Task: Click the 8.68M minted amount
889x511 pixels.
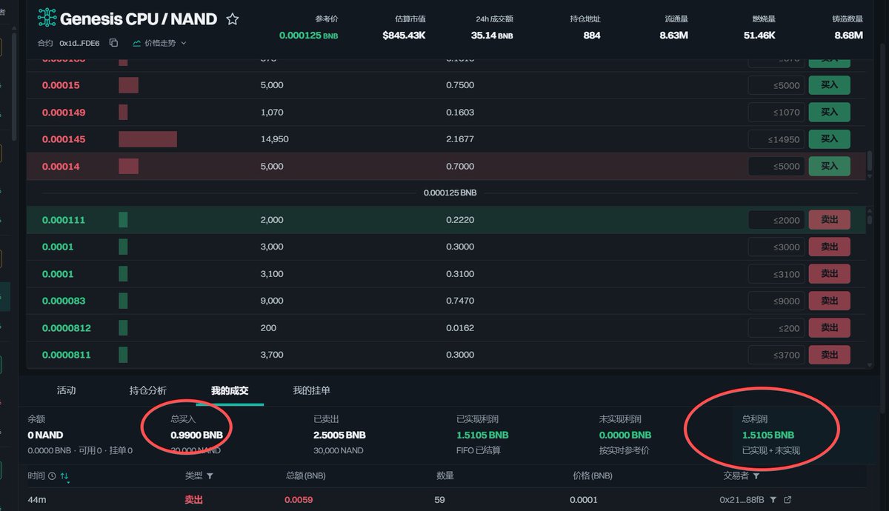Action: pos(848,35)
